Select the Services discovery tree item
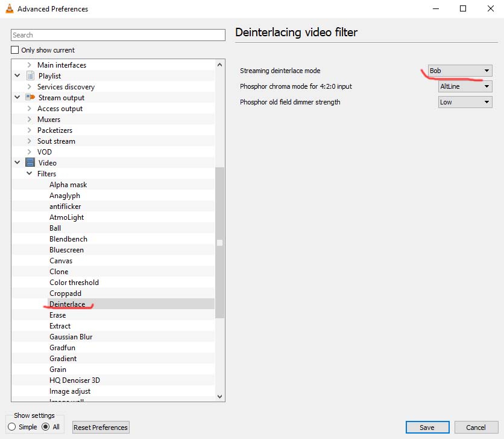504x439 pixels. (66, 86)
